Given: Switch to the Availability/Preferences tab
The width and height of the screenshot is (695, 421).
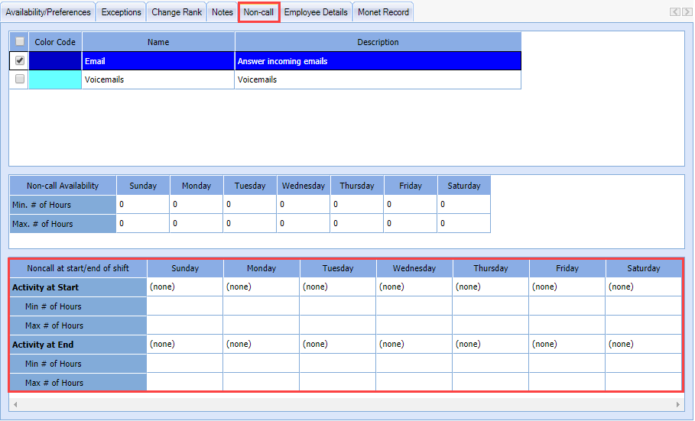Looking at the screenshot, I should click(48, 12).
